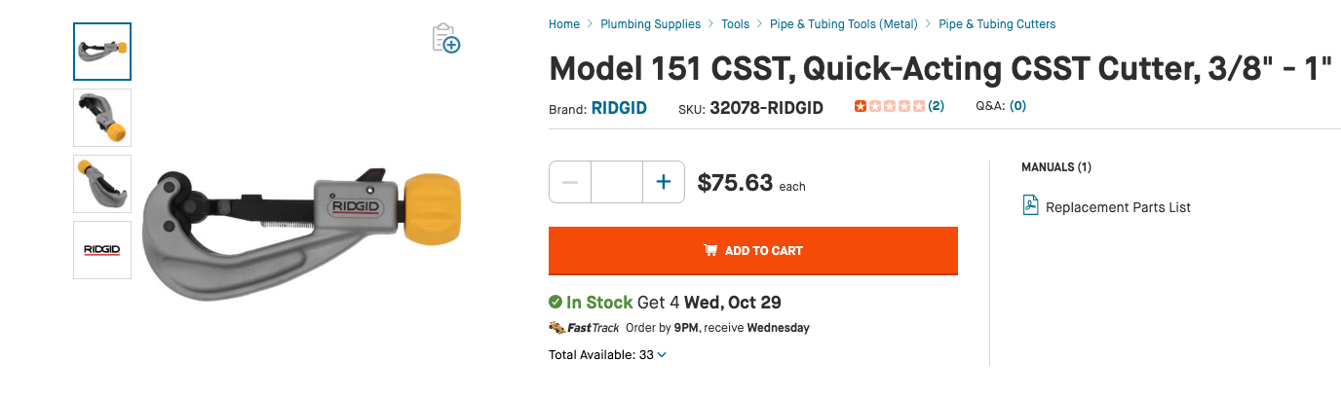Click the add-to-list clipboard icon
This screenshot has width=1341, height=396.
(x=445, y=38)
